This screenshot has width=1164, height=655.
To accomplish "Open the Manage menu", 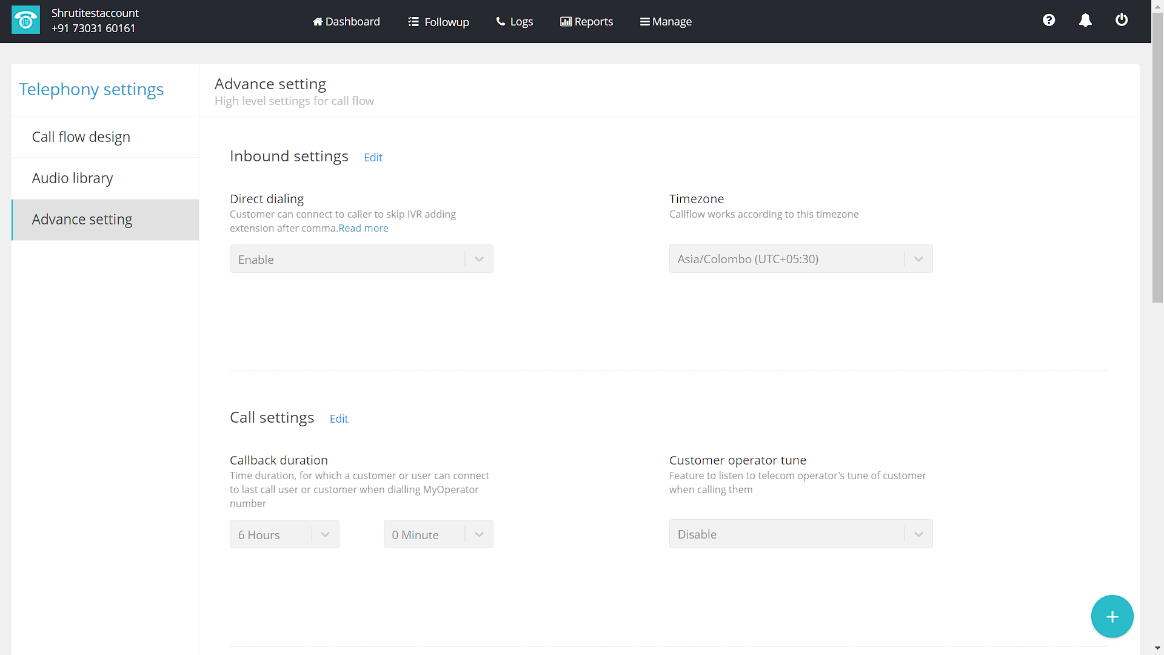I will (x=666, y=22).
